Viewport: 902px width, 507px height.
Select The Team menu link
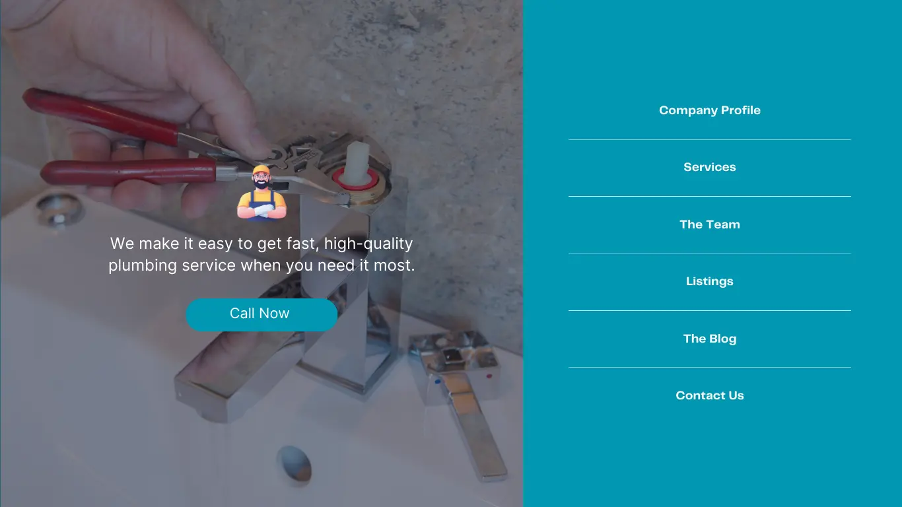coord(710,224)
